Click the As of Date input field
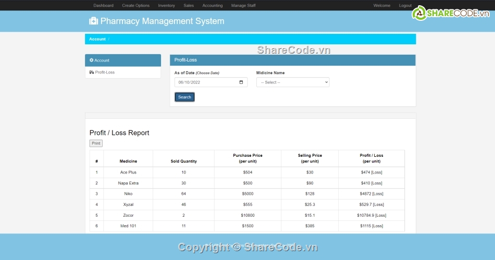Viewport: 495px width, 260px height. click(206, 82)
